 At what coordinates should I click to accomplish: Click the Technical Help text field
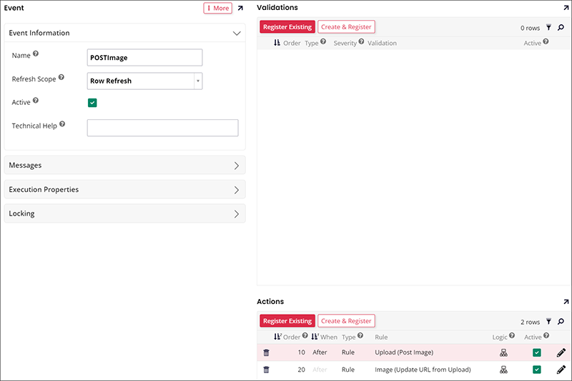(x=162, y=128)
